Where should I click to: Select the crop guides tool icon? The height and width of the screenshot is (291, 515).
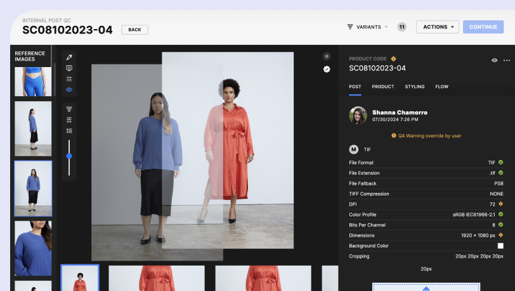click(x=69, y=79)
